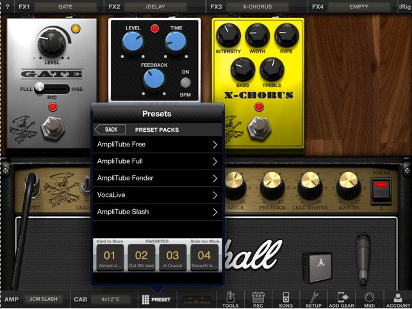Viewport: 412px width, 309px height.
Task: Click the Presets panel title
Action: tap(157, 114)
